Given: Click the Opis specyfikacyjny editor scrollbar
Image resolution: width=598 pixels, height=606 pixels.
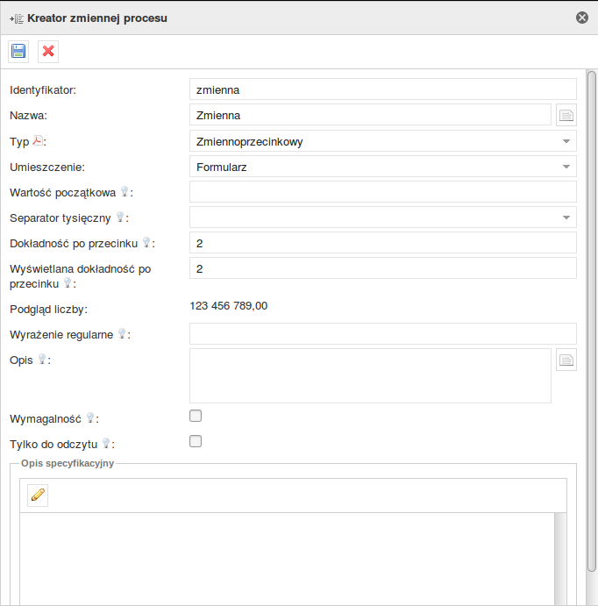Looking at the screenshot, I should point(560,560).
